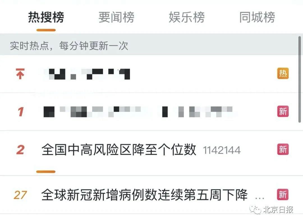Click the heat count 1142144

click(x=222, y=150)
